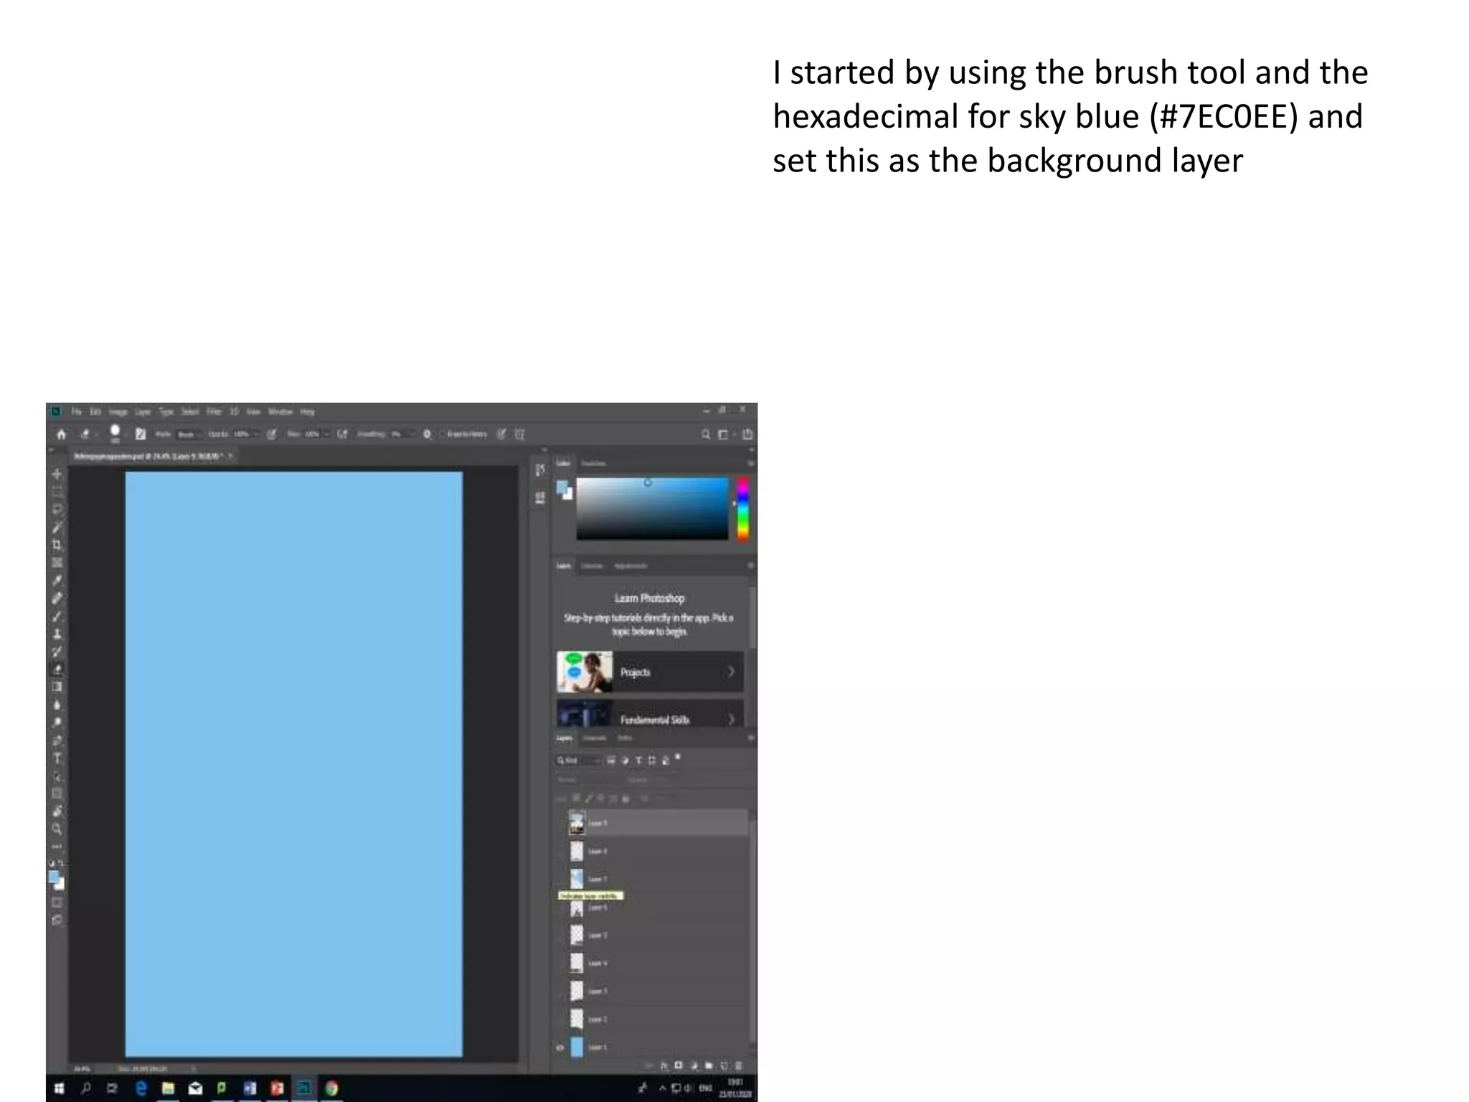Select the Eyedropper tool
The height and width of the screenshot is (1102, 1469).
coord(57,580)
